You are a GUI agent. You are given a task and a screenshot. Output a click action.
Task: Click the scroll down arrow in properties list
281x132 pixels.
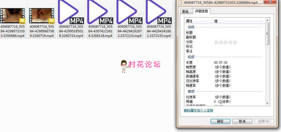pyautogui.click(x=267, y=103)
